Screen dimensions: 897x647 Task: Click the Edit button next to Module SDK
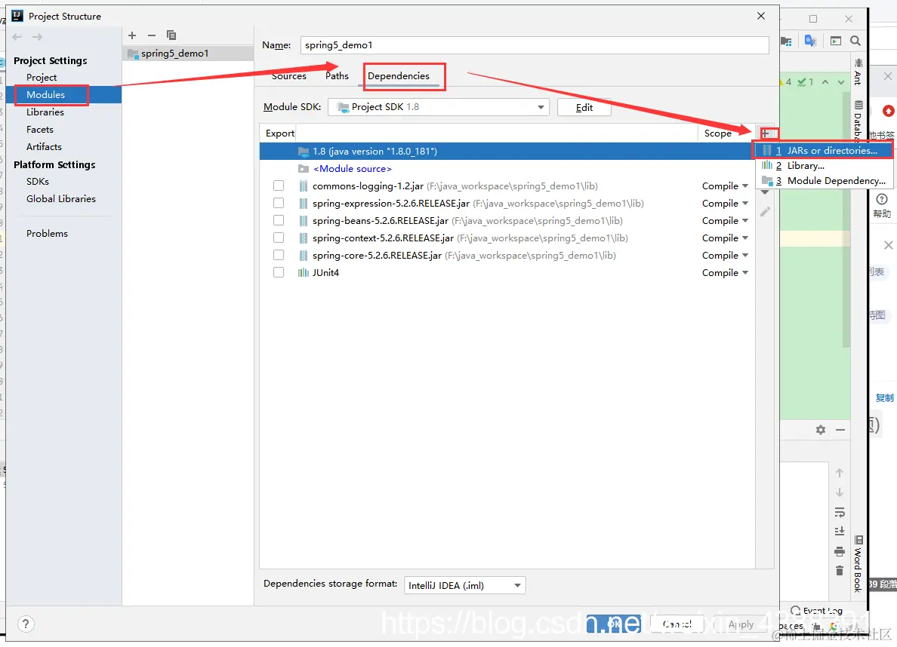584,107
